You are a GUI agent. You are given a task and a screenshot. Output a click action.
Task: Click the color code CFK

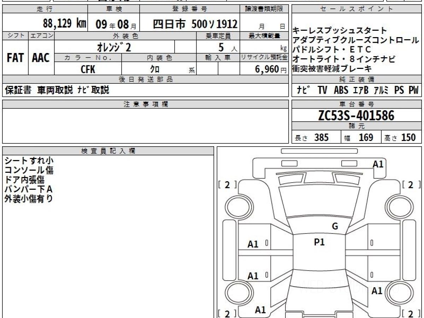88,69
